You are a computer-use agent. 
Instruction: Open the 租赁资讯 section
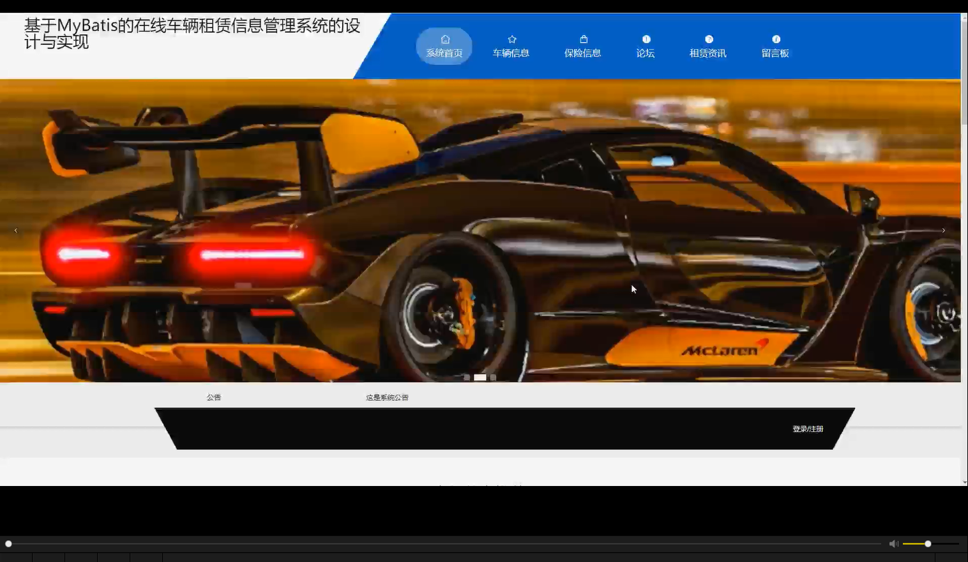707,47
